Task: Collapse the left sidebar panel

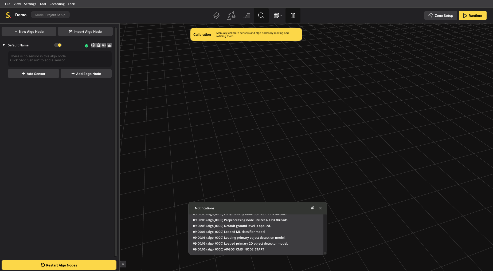Action: pos(123,264)
